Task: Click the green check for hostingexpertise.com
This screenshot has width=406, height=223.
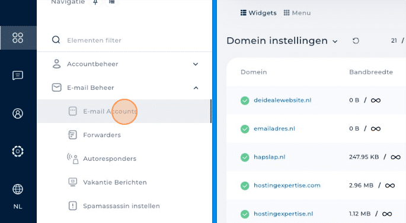Action: [245, 186]
